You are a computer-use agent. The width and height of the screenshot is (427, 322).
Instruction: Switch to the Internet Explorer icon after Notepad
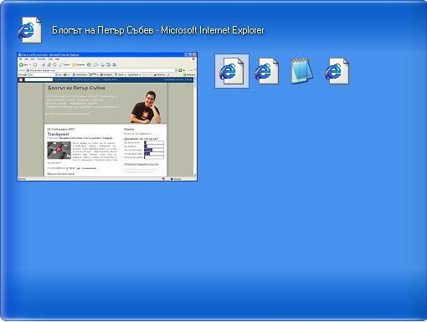337,71
